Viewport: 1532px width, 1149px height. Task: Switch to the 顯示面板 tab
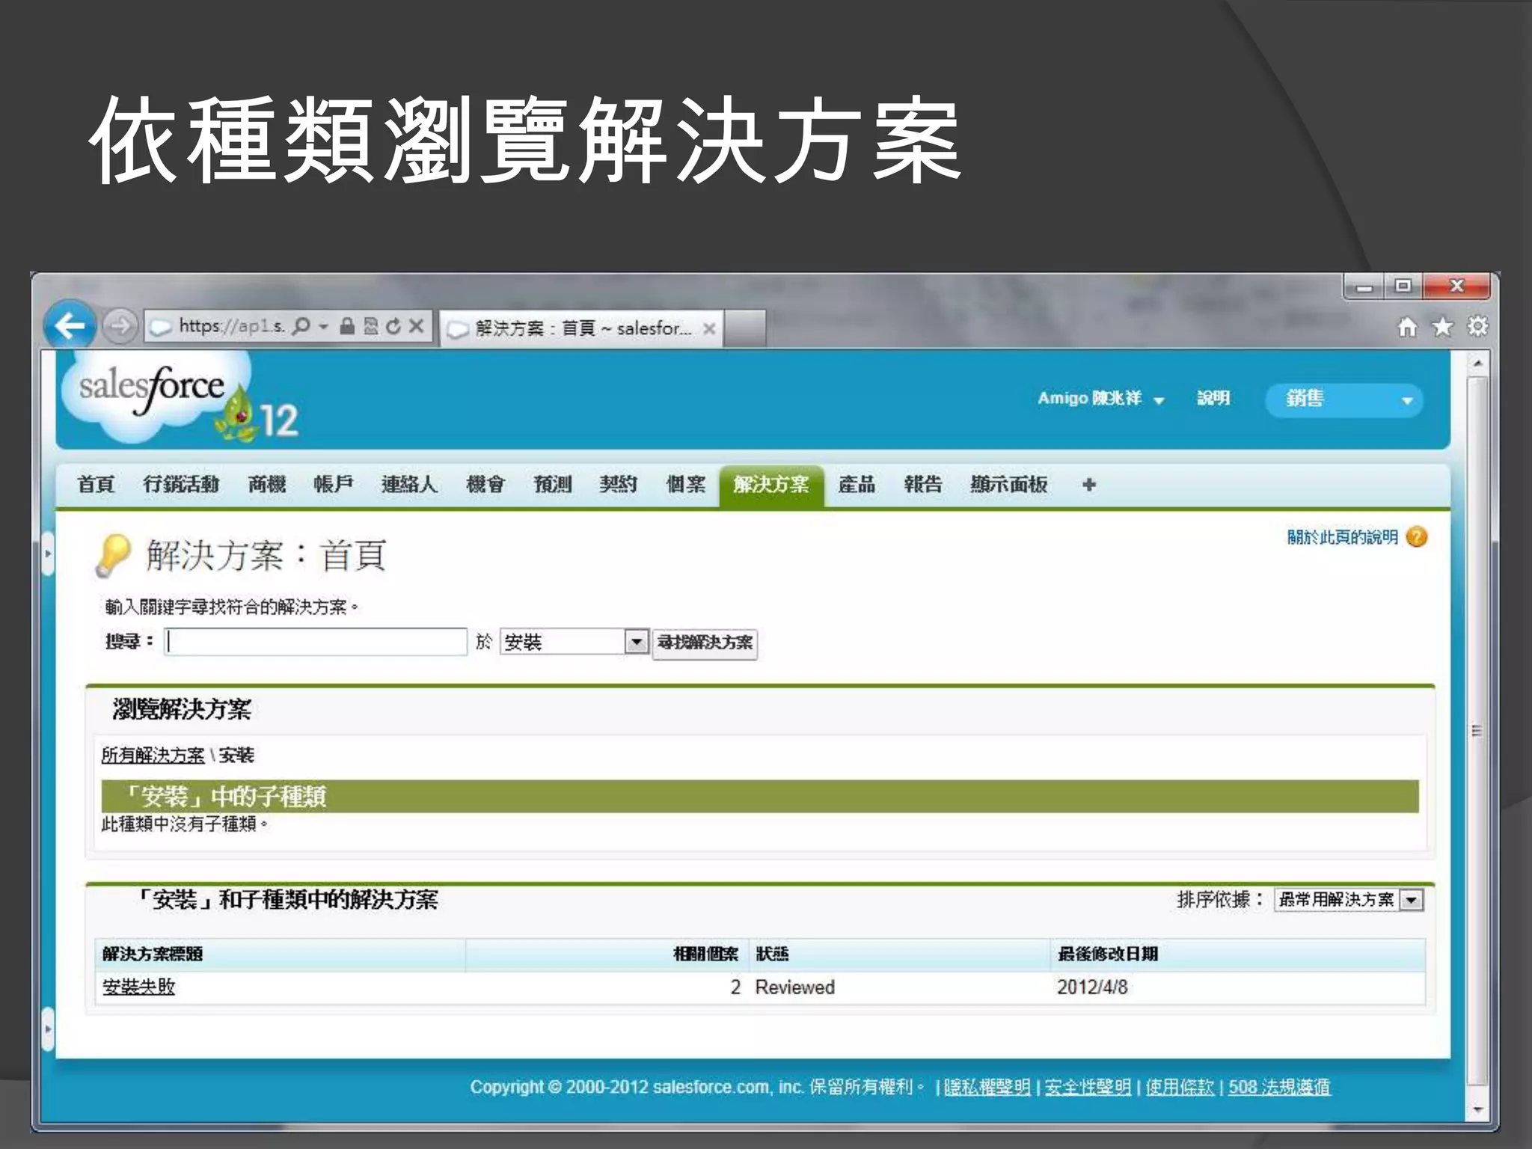(1008, 485)
